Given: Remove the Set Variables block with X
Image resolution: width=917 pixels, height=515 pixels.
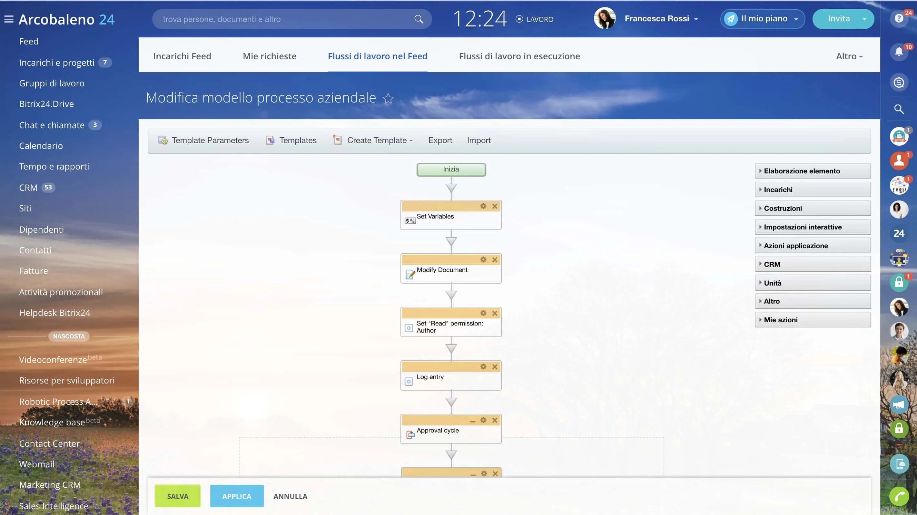Looking at the screenshot, I should (x=495, y=206).
